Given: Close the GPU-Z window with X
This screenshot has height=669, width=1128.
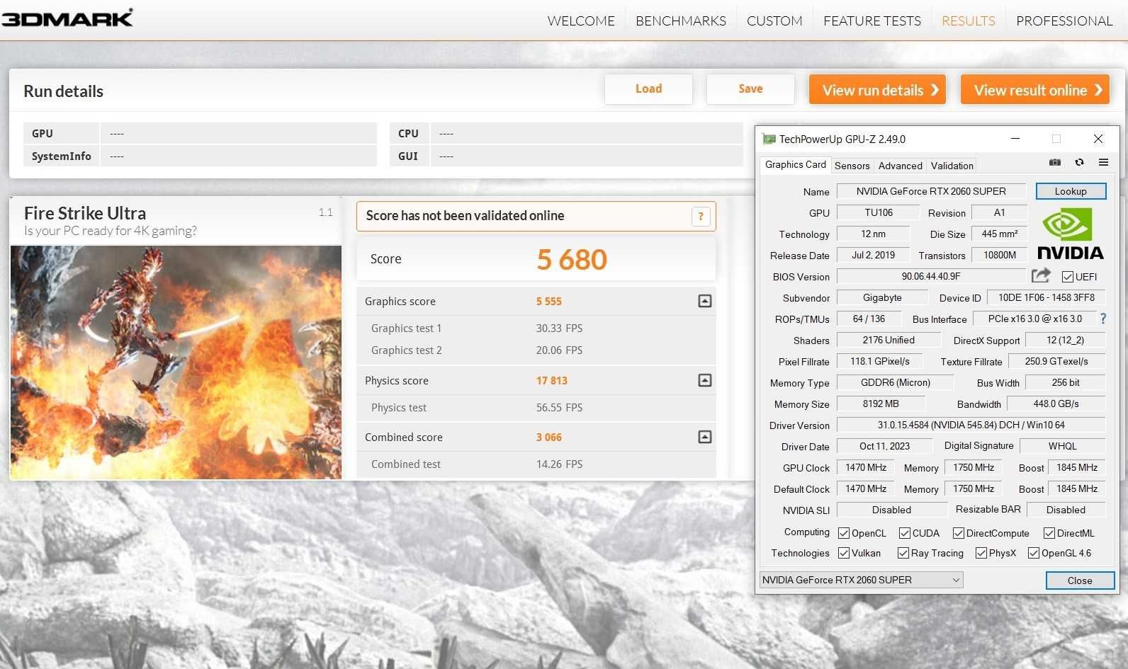Looking at the screenshot, I should click(1098, 139).
